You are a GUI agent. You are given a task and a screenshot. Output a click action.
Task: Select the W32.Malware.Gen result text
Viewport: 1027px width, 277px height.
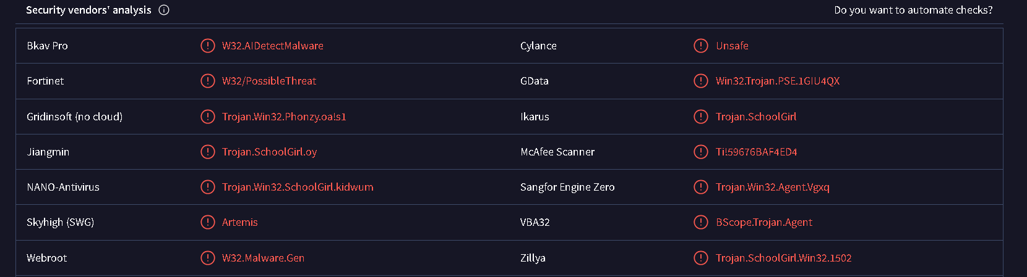263,258
